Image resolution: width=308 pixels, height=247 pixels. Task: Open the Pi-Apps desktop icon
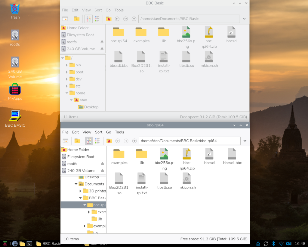point(15,90)
